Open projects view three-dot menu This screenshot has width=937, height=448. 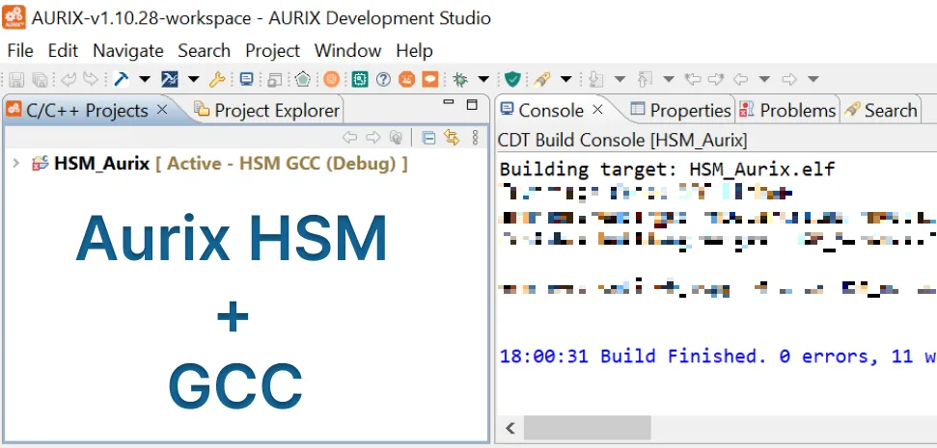pos(475,139)
